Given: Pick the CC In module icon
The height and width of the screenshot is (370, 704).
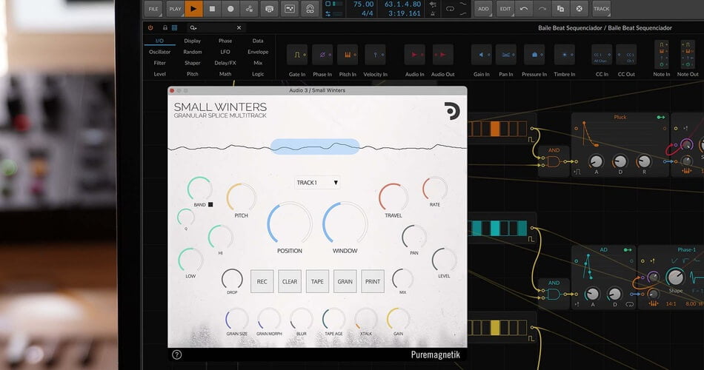Looking at the screenshot, I should pyautogui.click(x=602, y=55).
